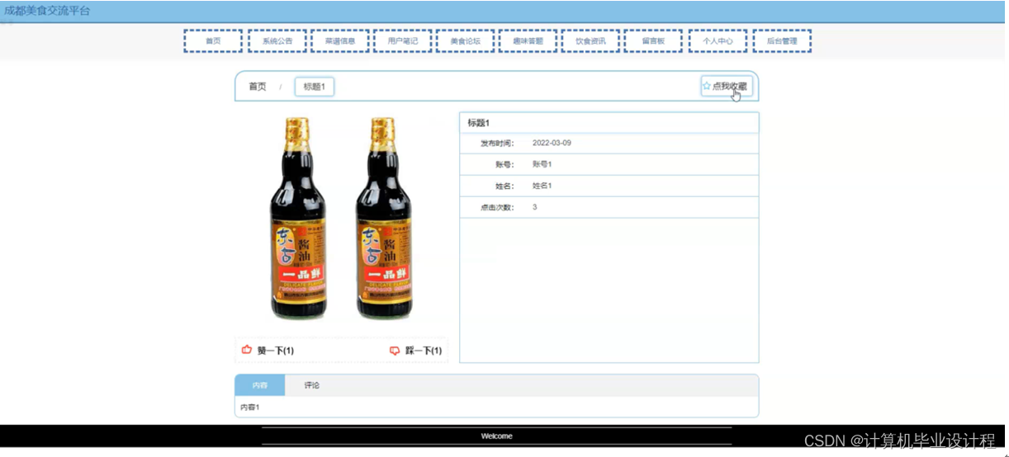Click the 标题1 heading in the details panel

[479, 123]
